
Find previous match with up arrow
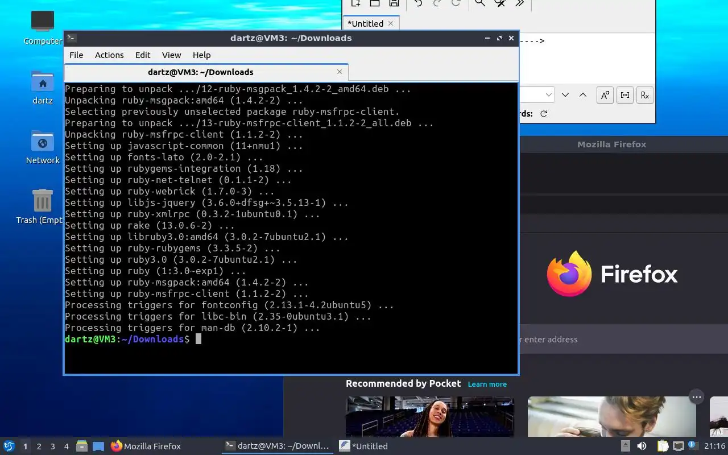click(583, 95)
